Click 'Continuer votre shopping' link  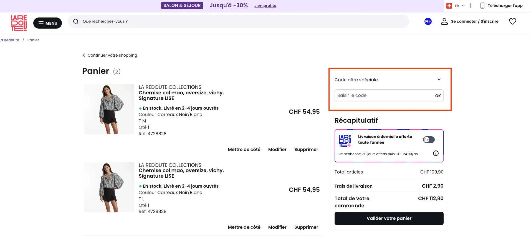[x=112, y=55]
